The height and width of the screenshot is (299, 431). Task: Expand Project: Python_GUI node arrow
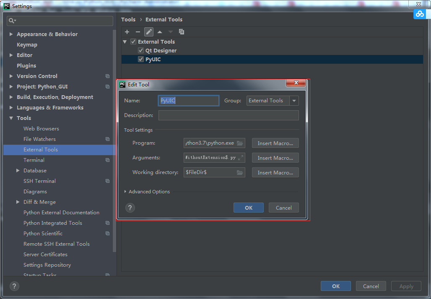tap(11, 86)
